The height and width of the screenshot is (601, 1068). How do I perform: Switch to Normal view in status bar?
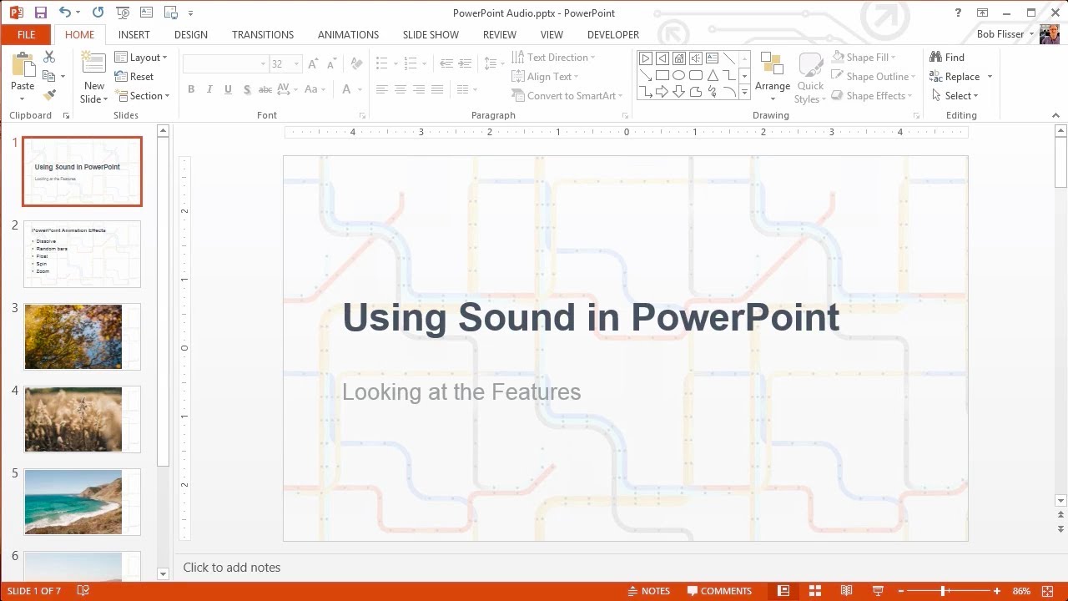point(783,591)
